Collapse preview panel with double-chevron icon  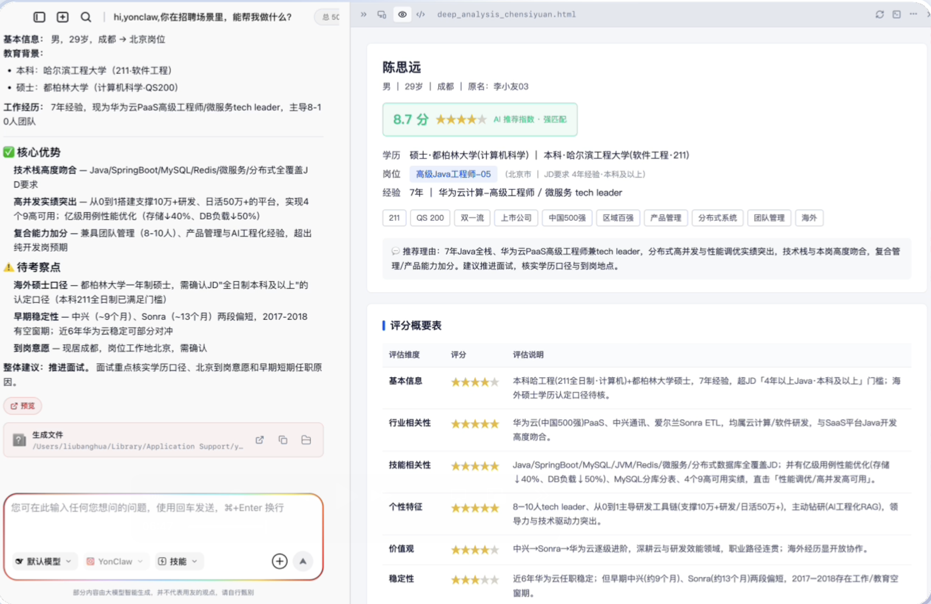[x=363, y=15]
